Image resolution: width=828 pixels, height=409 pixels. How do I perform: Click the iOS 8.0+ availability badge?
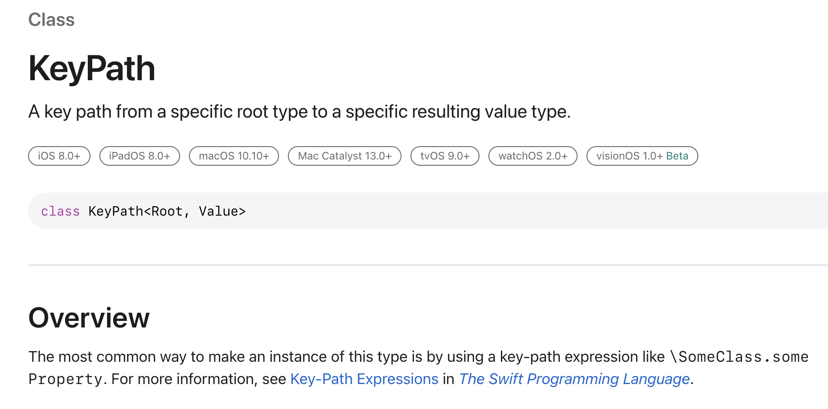click(x=59, y=156)
